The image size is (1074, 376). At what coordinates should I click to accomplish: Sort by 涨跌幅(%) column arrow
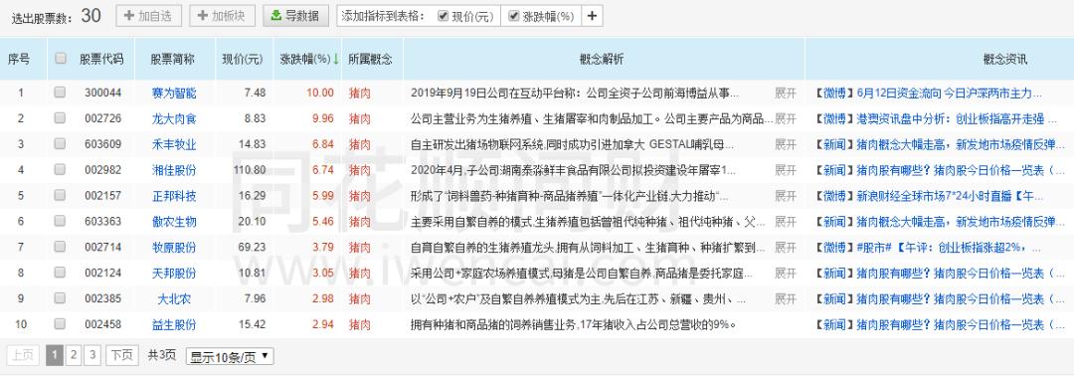pyautogui.click(x=336, y=59)
